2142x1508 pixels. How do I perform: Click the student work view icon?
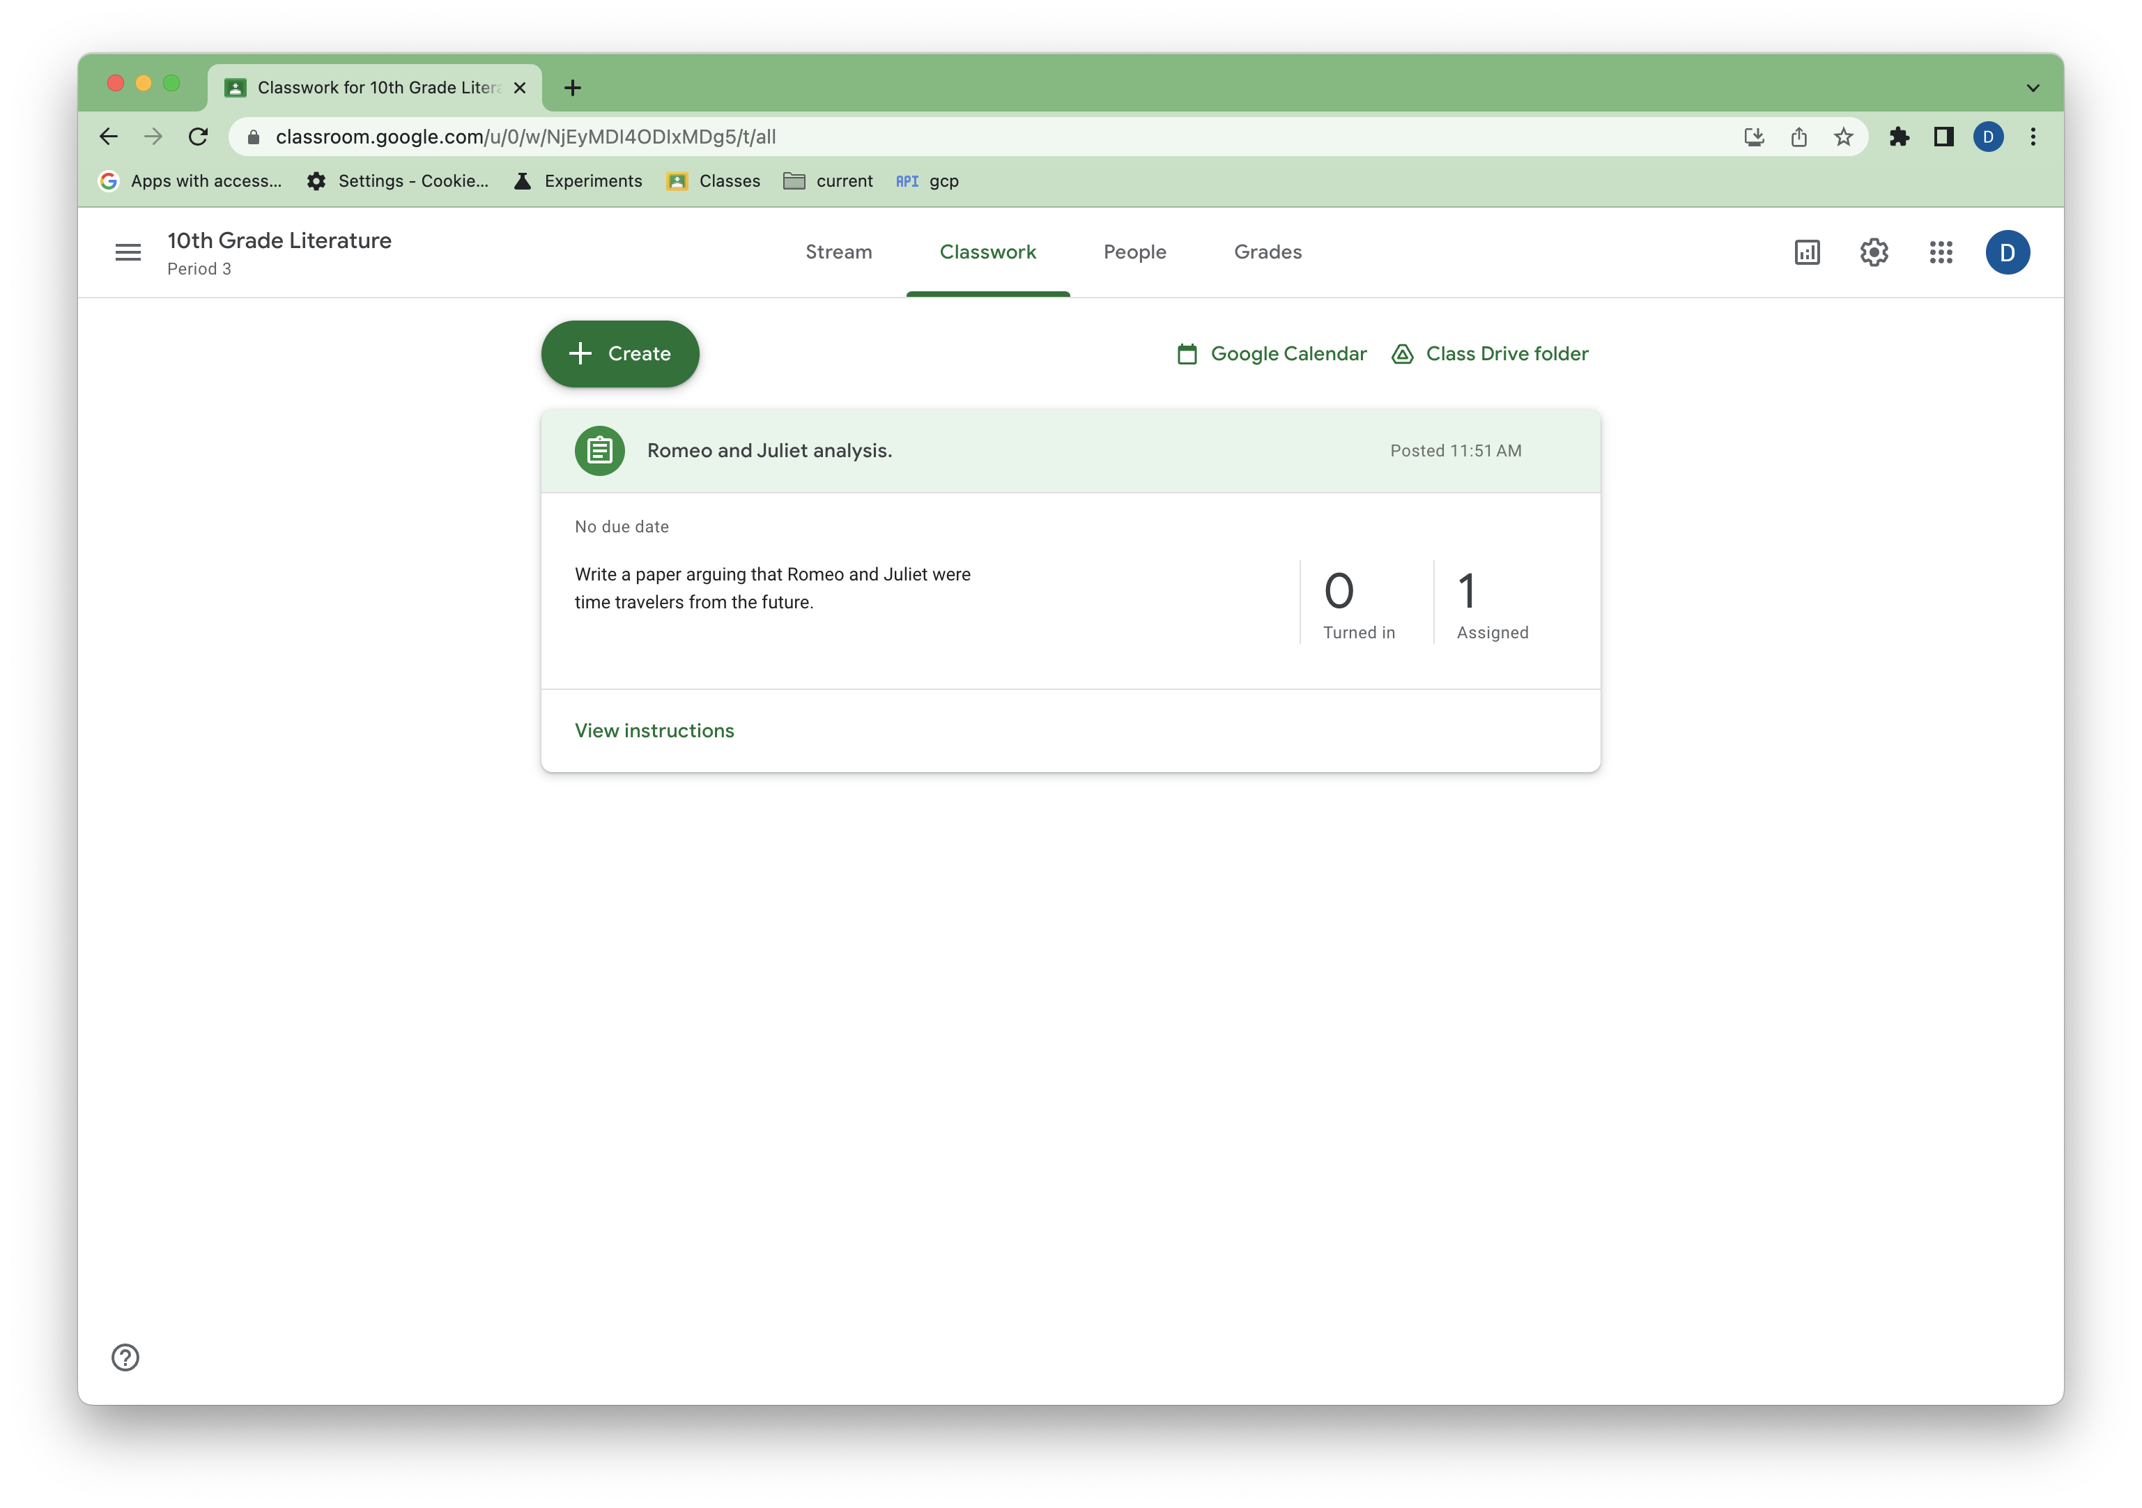point(1806,252)
